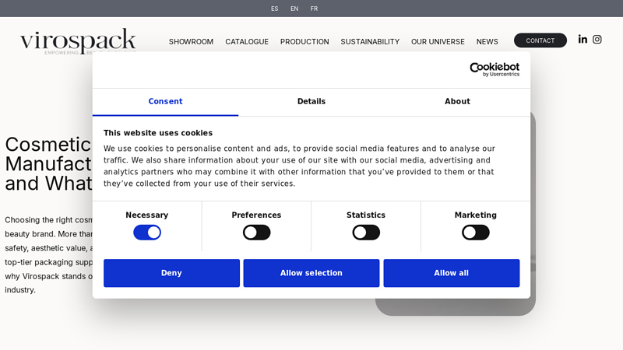The height and width of the screenshot is (350, 623).
Task: Click the Cookiebot by Usercentrics logo
Action: (x=495, y=69)
